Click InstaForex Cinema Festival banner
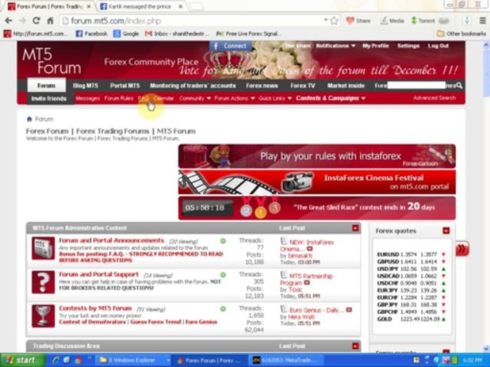This screenshot has height=367, width=490. [317, 182]
